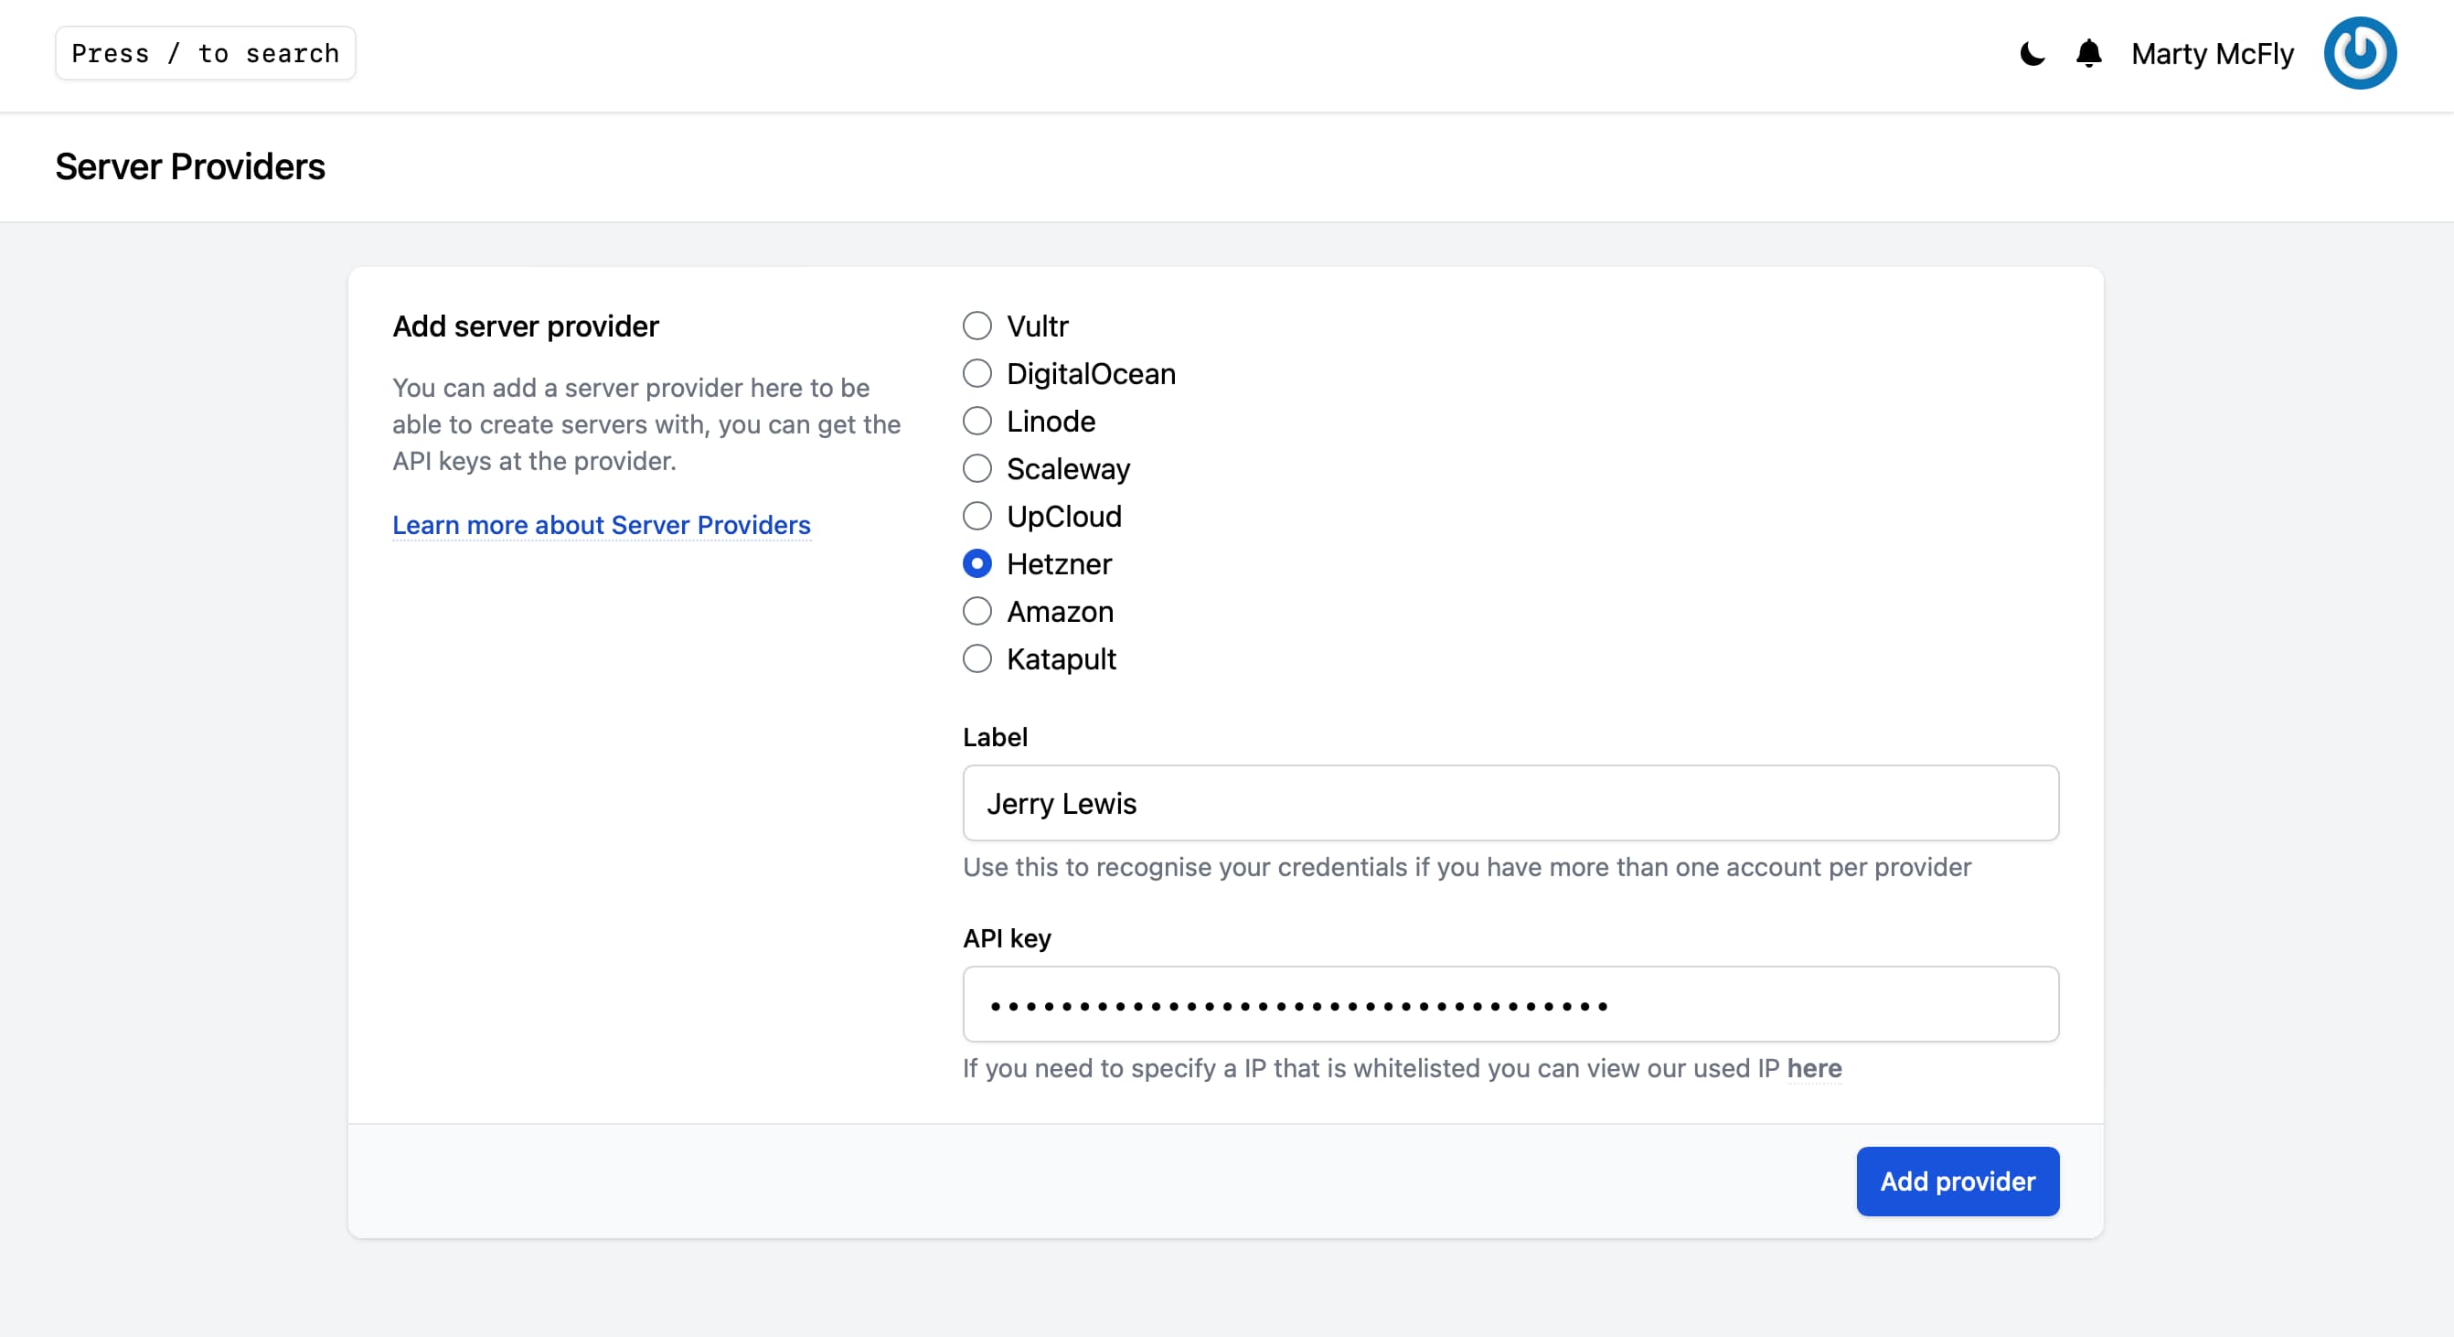Select the Katapult radio button

975,658
